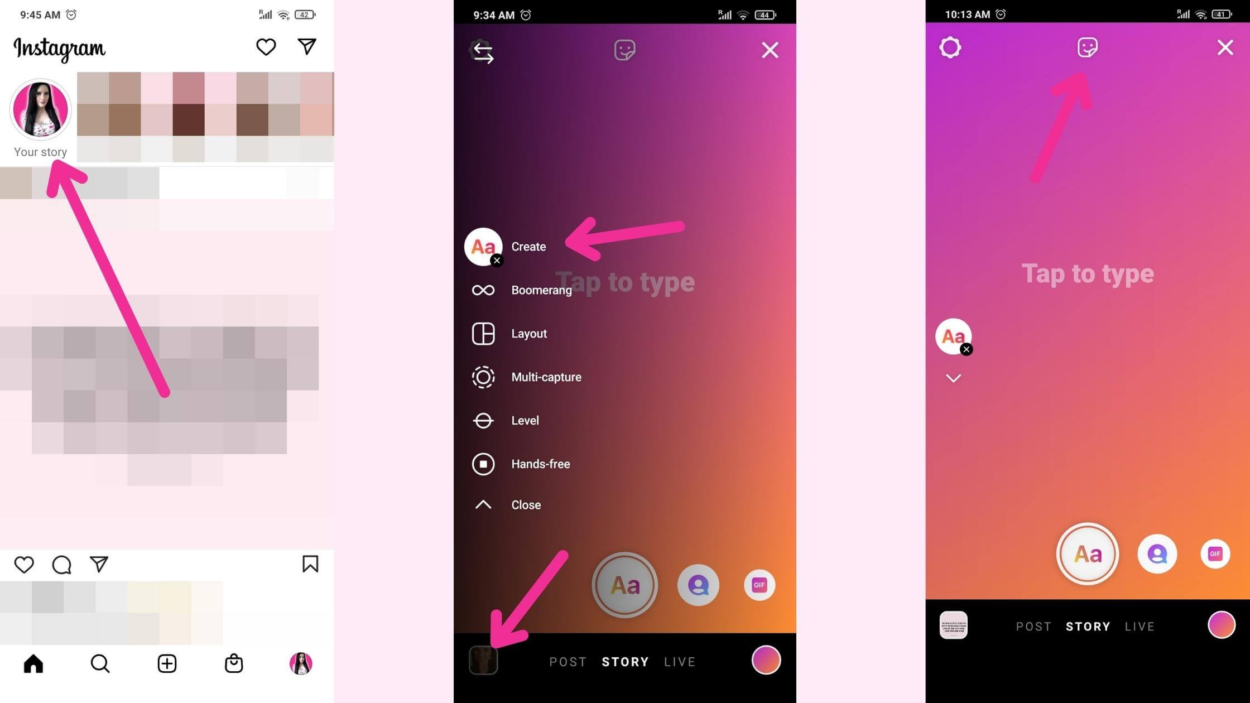
Task: Close the camera modes menu
Action: tap(525, 505)
